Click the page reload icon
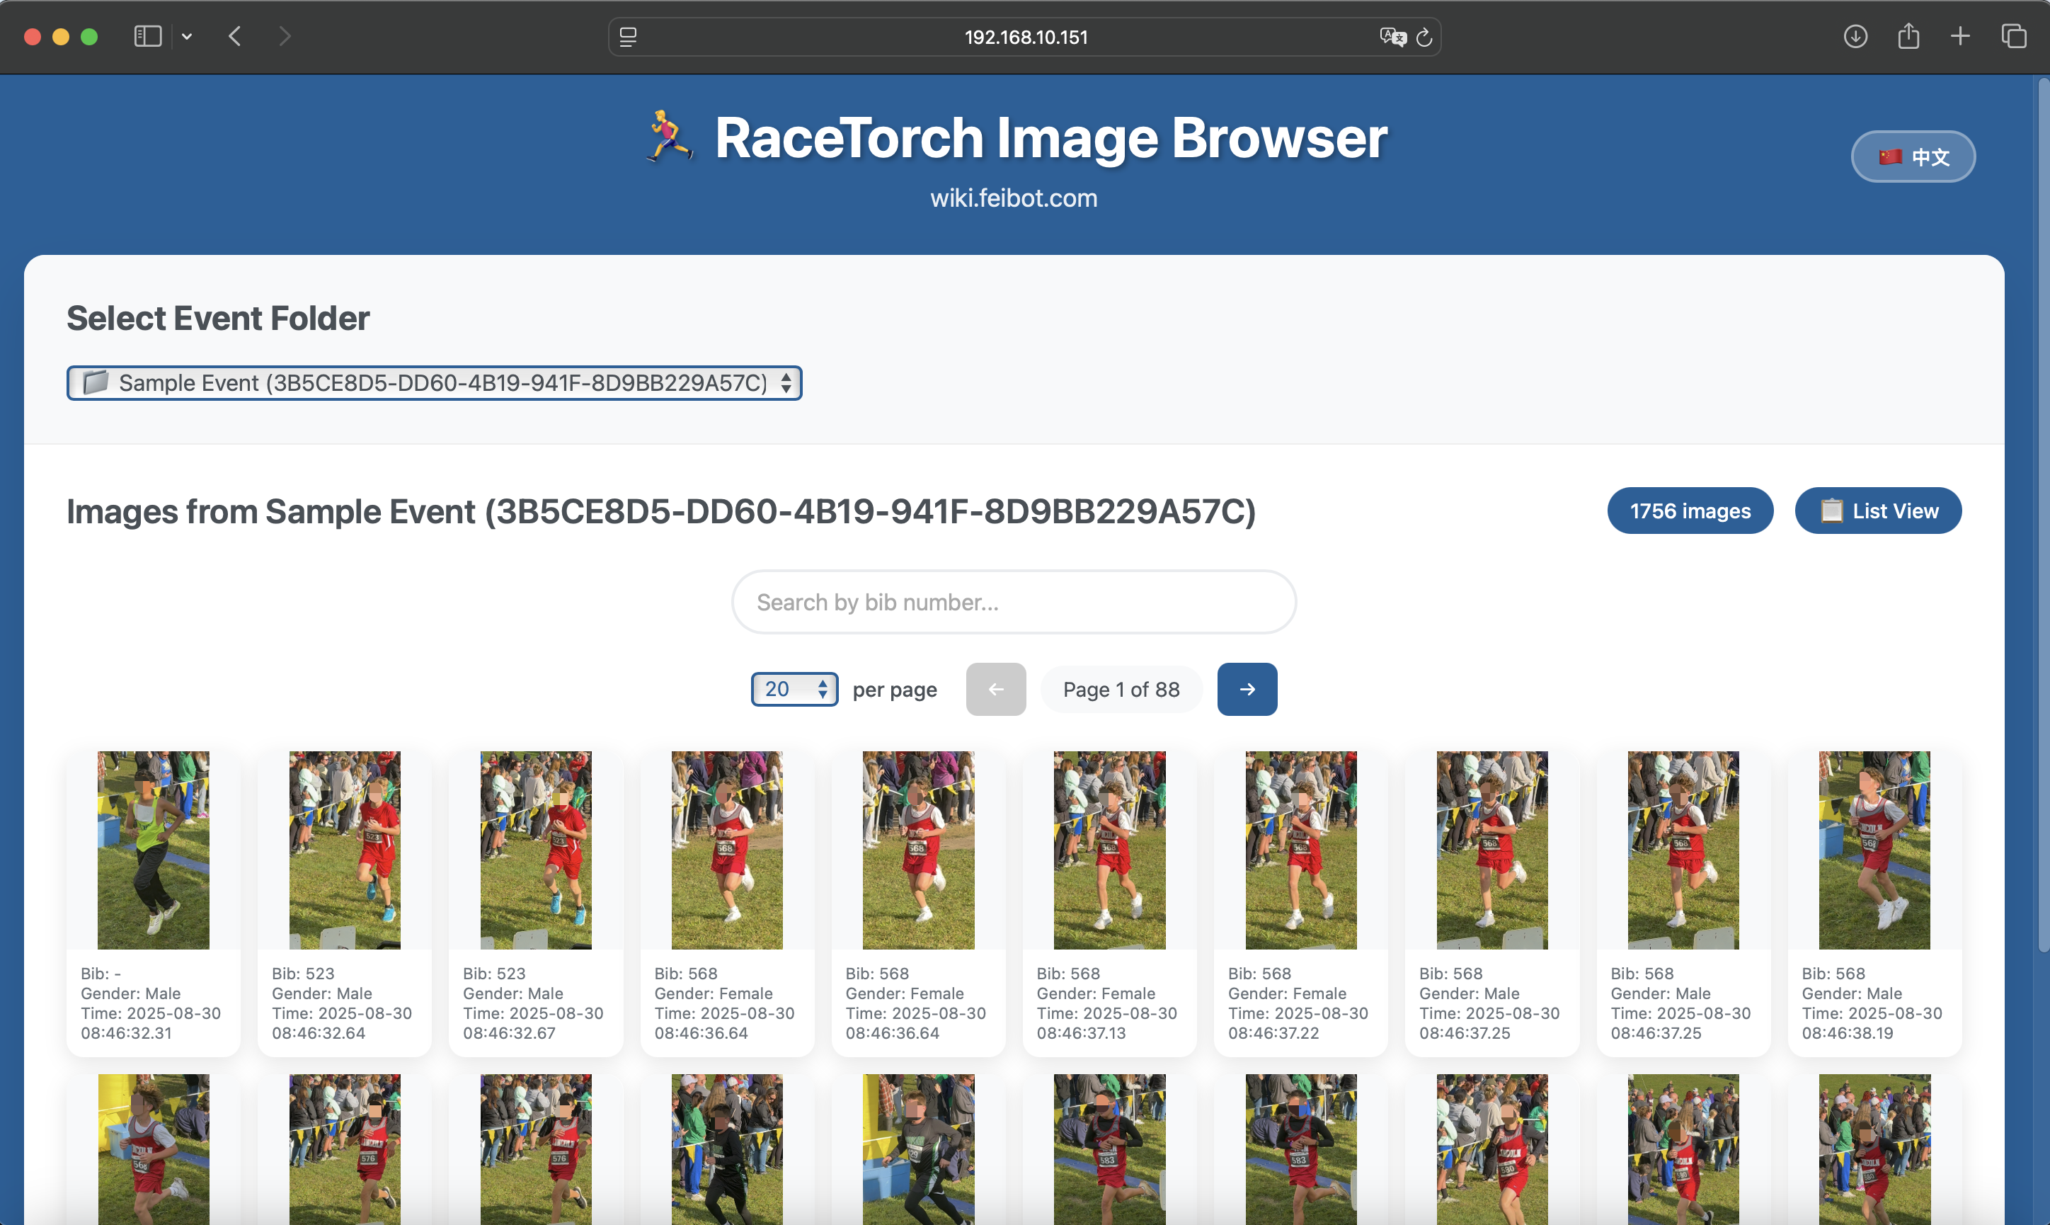2050x1225 pixels. coord(1424,37)
